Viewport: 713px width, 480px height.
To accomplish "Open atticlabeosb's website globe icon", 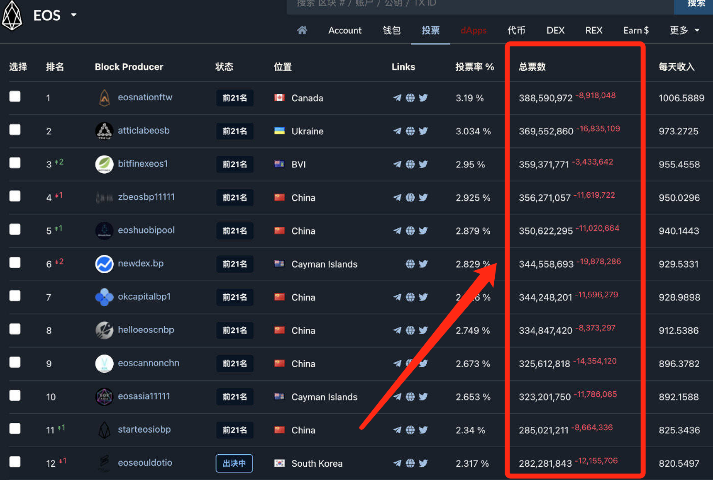I will pos(410,131).
